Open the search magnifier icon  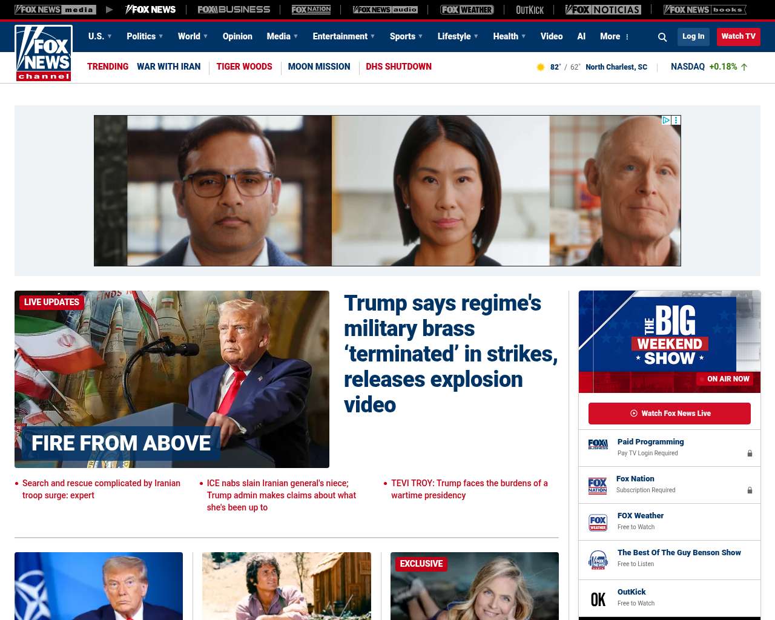click(662, 37)
